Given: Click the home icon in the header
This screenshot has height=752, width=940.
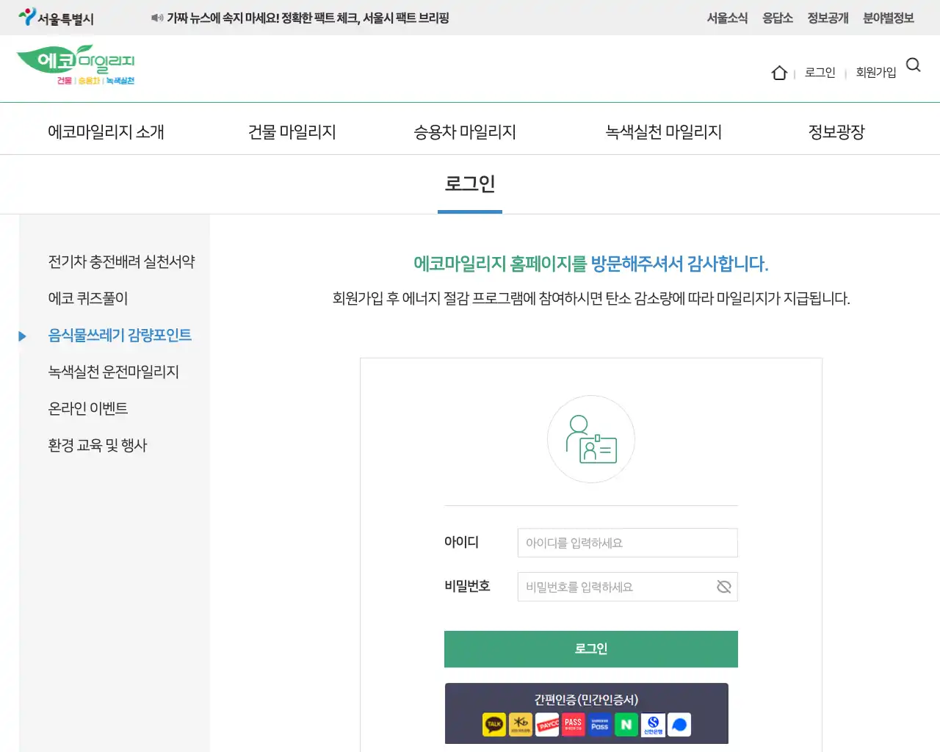Looking at the screenshot, I should 779,73.
